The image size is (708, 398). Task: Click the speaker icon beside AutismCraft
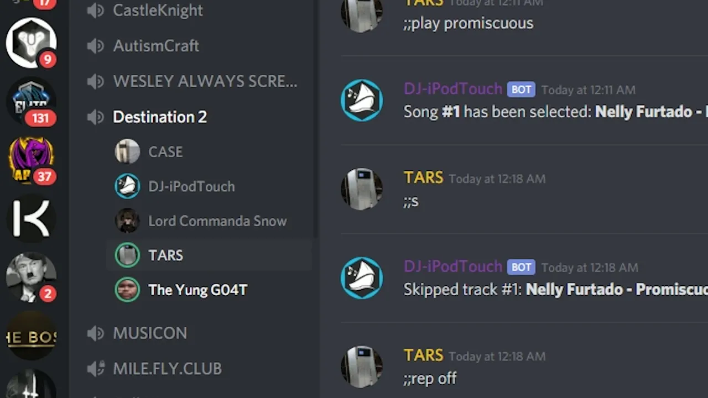(x=96, y=46)
